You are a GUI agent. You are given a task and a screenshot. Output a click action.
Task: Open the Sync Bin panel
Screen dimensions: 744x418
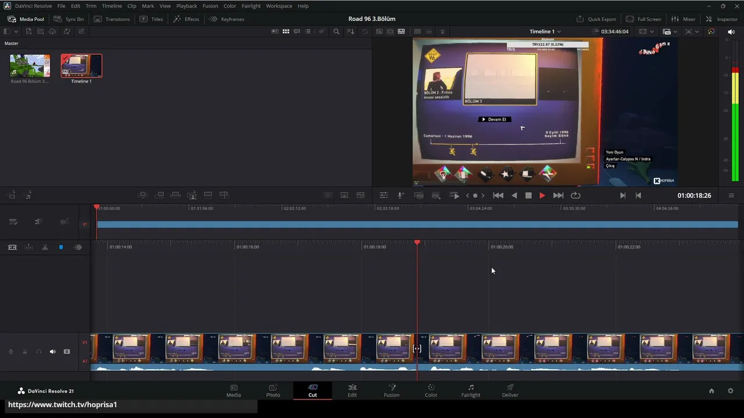pos(69,19)
